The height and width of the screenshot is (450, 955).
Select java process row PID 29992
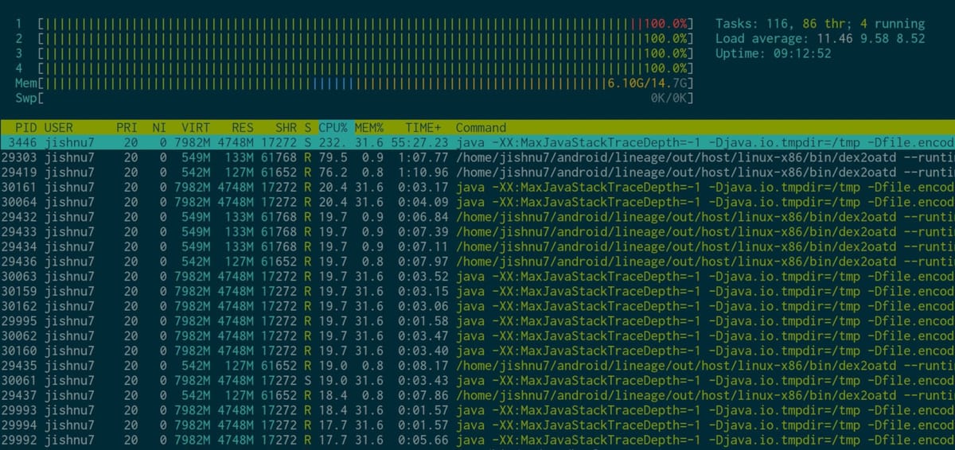click(477, 440)
